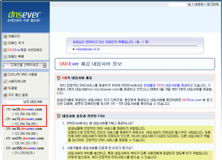Image resolution: width=222 pixels, height=160 pixels.
Task: Click IP 211.233.59.20
Action: point(24,153)
